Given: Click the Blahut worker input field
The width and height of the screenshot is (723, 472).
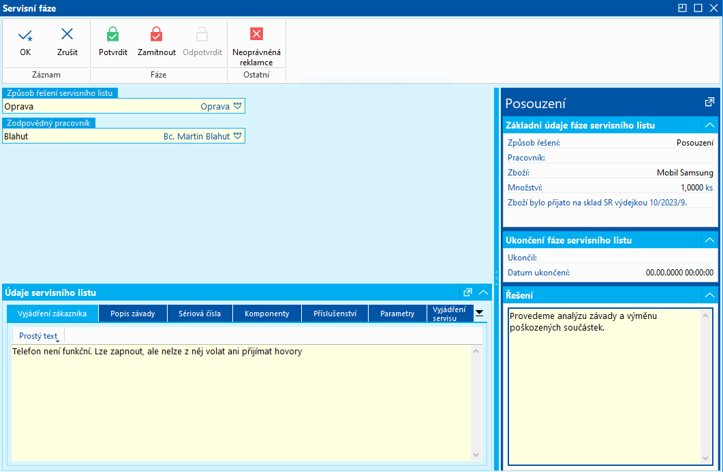Looking at the screenshot, I should pos(123,136).
